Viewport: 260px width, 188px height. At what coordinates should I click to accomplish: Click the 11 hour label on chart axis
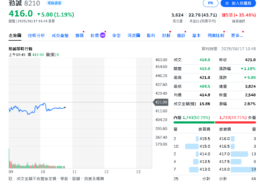(x=75, y=172)
